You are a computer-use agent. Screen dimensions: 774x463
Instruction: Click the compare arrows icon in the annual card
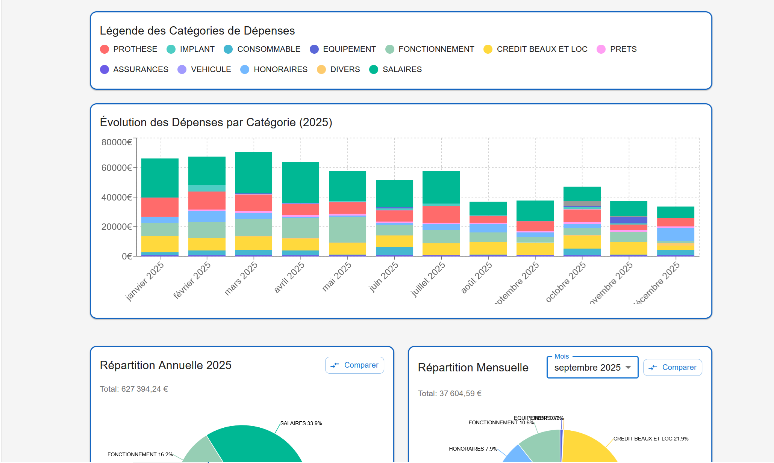coord(335,365)
